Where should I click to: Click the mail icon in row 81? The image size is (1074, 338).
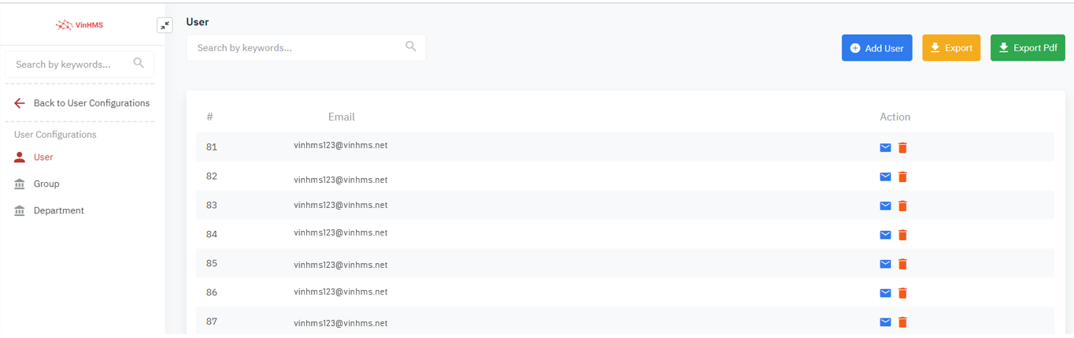[x=885, y=147]
